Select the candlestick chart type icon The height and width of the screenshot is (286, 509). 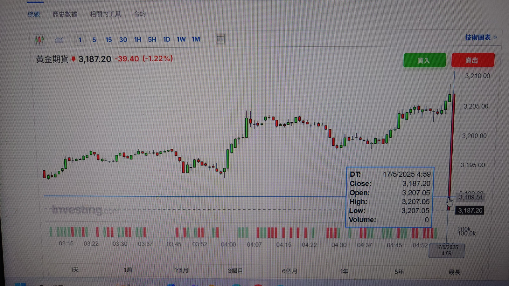pos(39,39)
